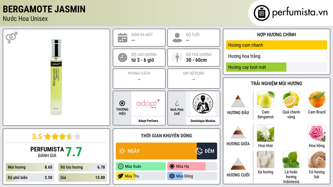The width and height of the screenshot is (333, 187).
Task: Click the Dịp sử dụng card
Action: [x=194, y=79]
